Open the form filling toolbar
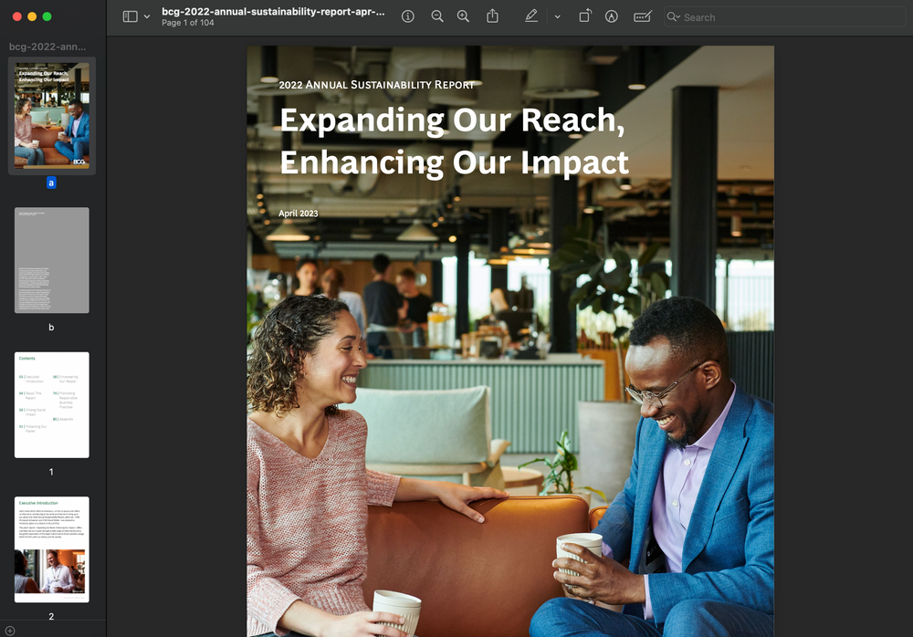Screen dimensions: 913x637 pyautogui.click(x=643, y=16)
